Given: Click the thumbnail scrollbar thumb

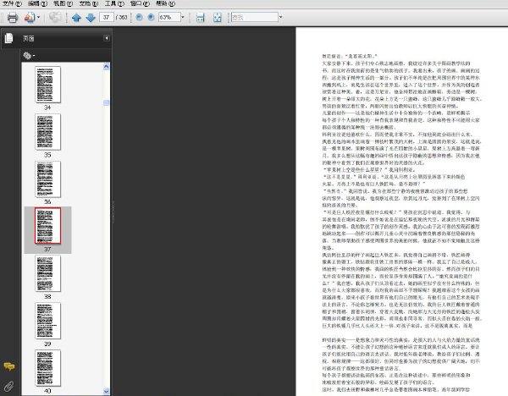Looking at the screenshot, I should pyautogui.click(x=107, y=102).
